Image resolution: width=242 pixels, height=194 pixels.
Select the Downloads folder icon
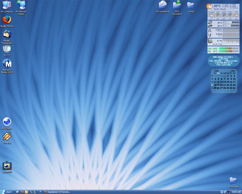pyautogui.click(x=233, y=181)
